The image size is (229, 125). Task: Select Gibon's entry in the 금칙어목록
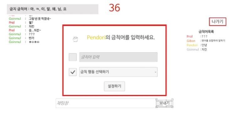point(206,41)
